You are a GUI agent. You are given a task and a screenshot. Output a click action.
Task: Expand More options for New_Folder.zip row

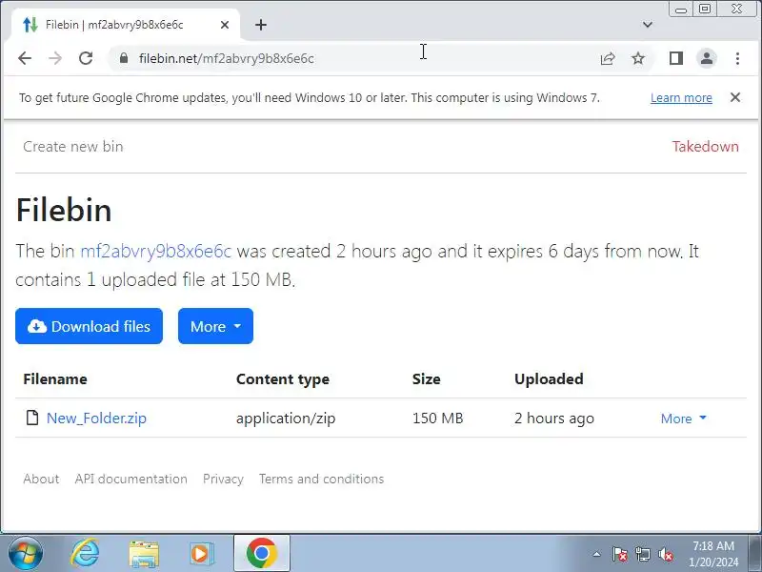683,419
